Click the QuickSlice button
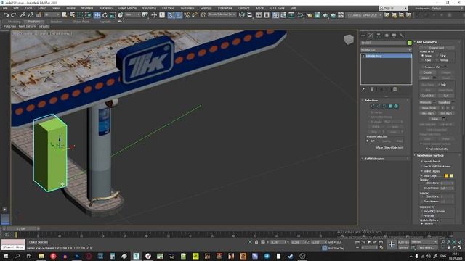 point(428,96)
